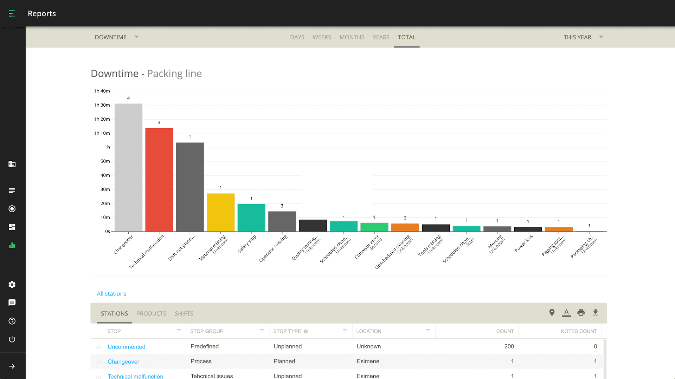Open the chat feedback icon

(x=12, y=303)
